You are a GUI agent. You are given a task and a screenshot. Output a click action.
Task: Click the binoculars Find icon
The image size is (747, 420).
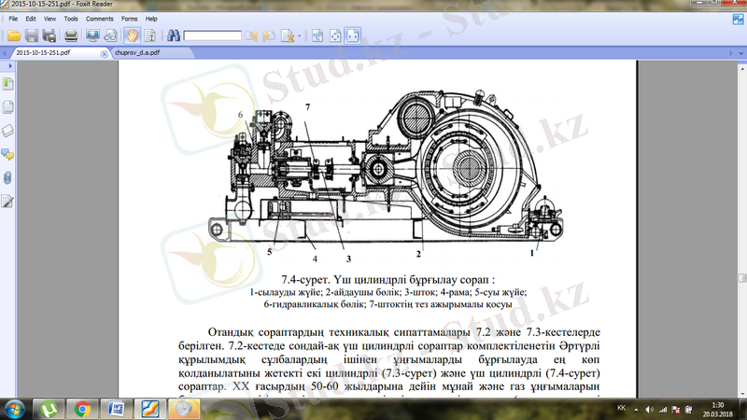click(x=174, y=36)
